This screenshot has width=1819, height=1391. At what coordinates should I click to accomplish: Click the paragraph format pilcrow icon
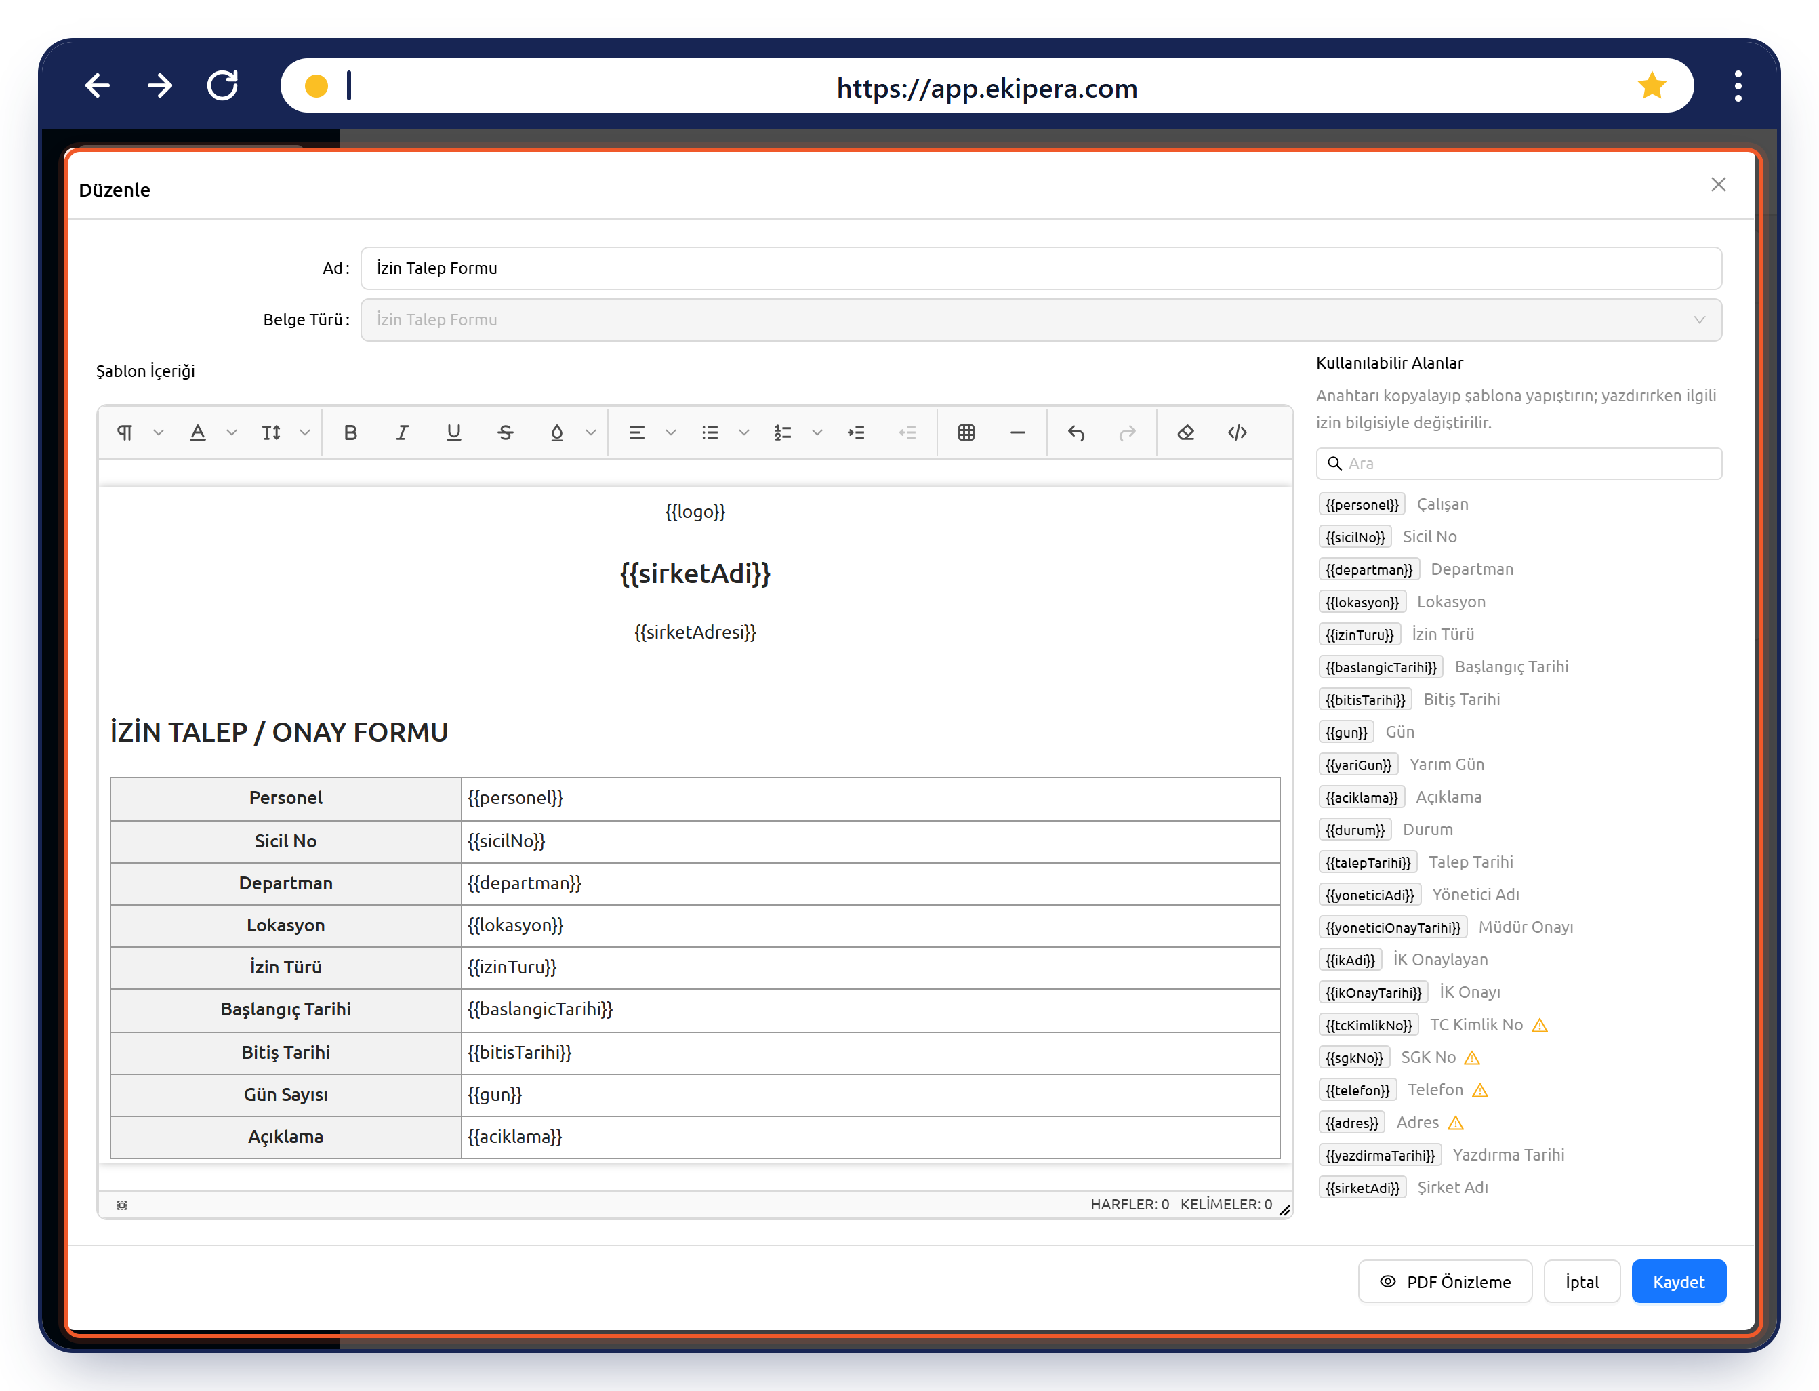[x=125, y=432]
